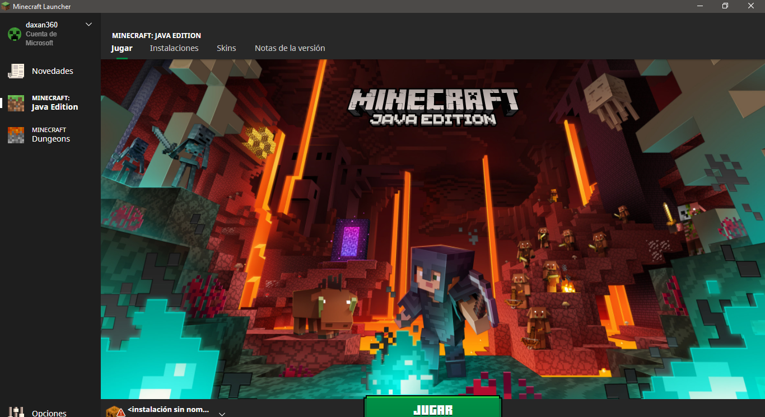
Task: Click the daxan360 username text
Action: tap(41, 25)
